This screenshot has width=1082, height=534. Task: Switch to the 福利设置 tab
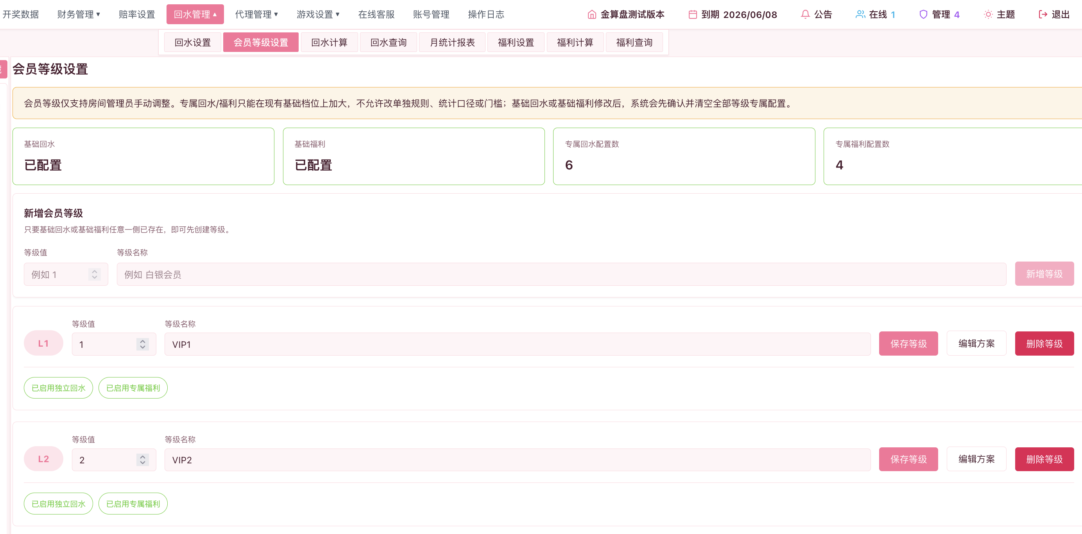516,43
